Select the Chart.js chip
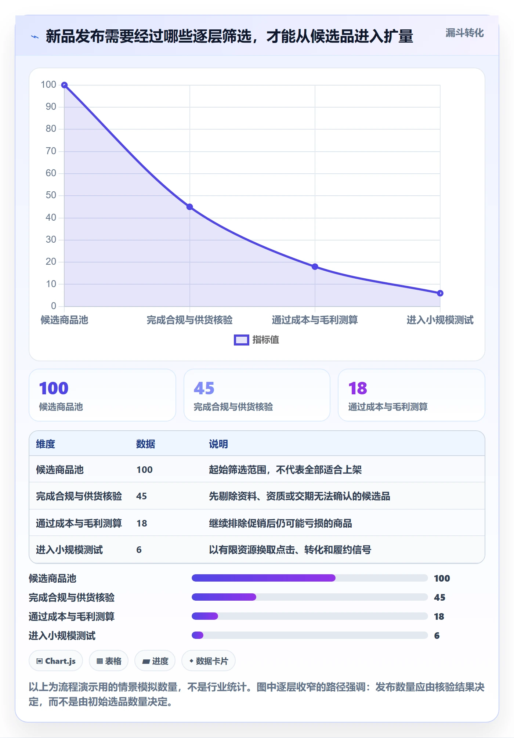 coord(56,661)
